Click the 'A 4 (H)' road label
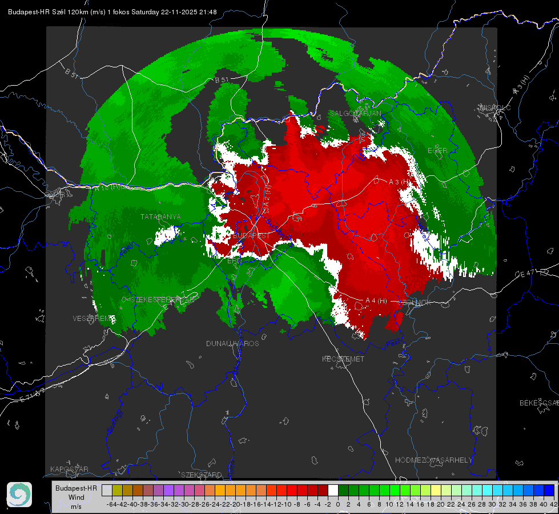The image size is (559, 514). pos(376,301)
